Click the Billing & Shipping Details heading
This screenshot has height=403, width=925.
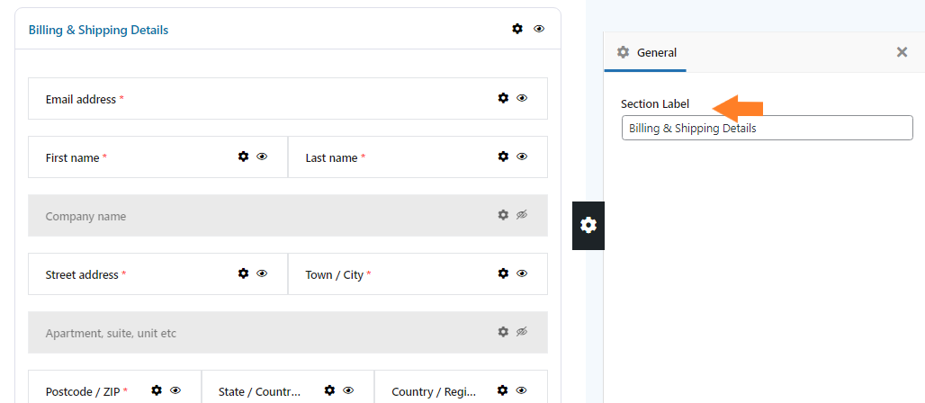pyautogui.click(x=98, y=30)
